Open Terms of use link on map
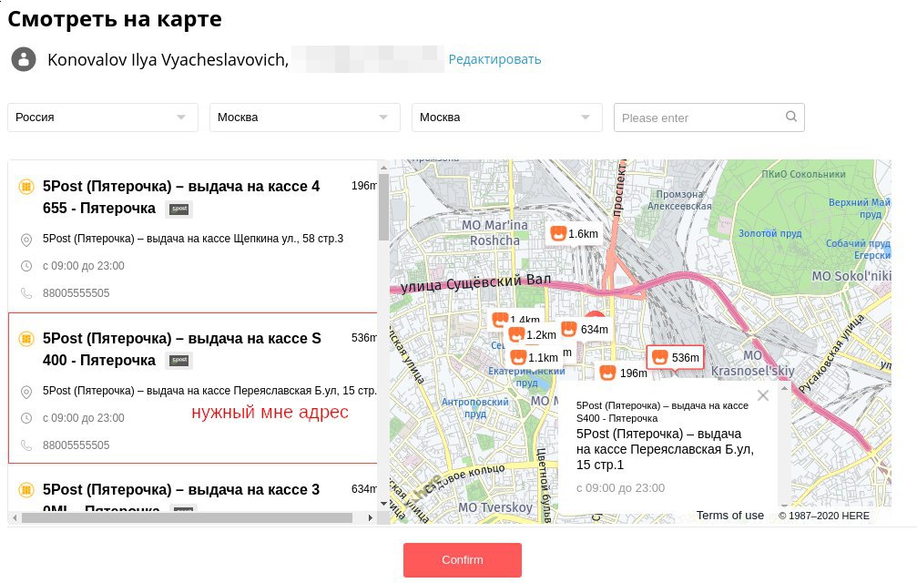Image resolution: width=917 pixels, height=583 pixels. [729, 516]
